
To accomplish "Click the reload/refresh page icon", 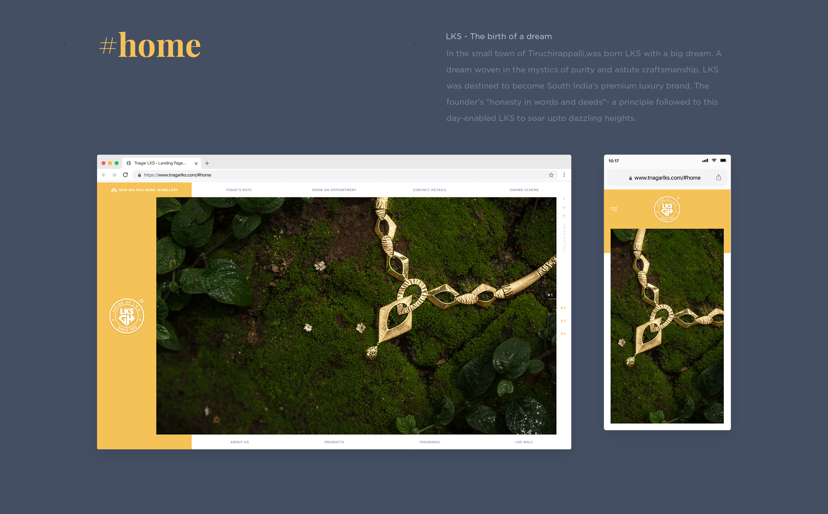I will (x=126, y=175).
